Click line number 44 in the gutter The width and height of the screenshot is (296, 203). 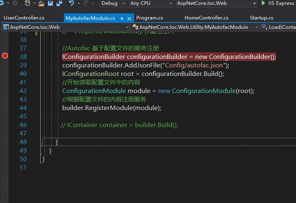point(23,108)
